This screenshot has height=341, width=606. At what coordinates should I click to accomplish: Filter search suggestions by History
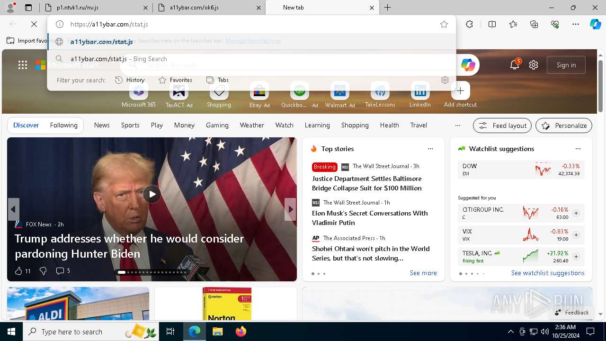click(130, 80)
